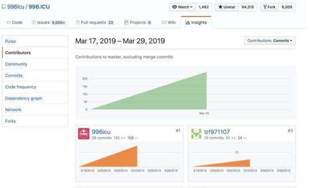Image resolution: width=311 pixels, height=188 pixels.
Task: Click the #1 rank label
Action: pyautogui.click(x=178, y=131)
